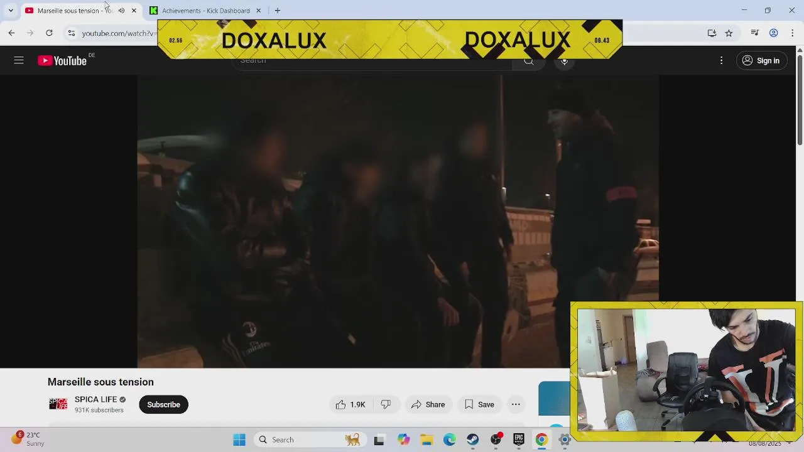Viewport: 804px width, 452px height.
Task: Open Chrome three-dot menu
Action: click(793, 33)
